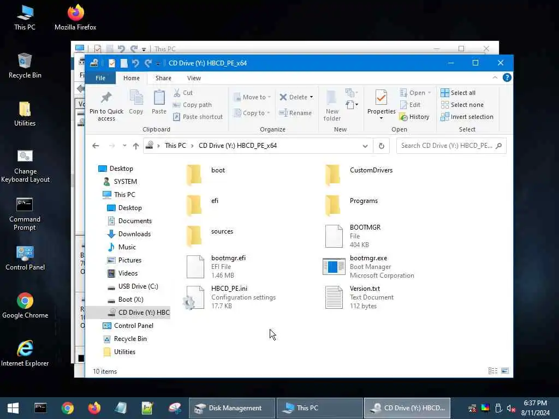
Task: Select the boot folder
Action: (x=206, y=175)
